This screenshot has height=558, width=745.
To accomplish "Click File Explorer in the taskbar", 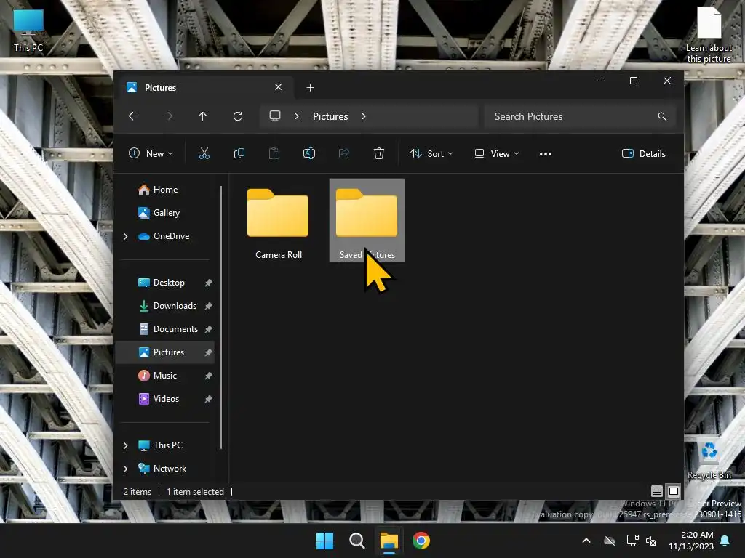I will pos(389,541).
